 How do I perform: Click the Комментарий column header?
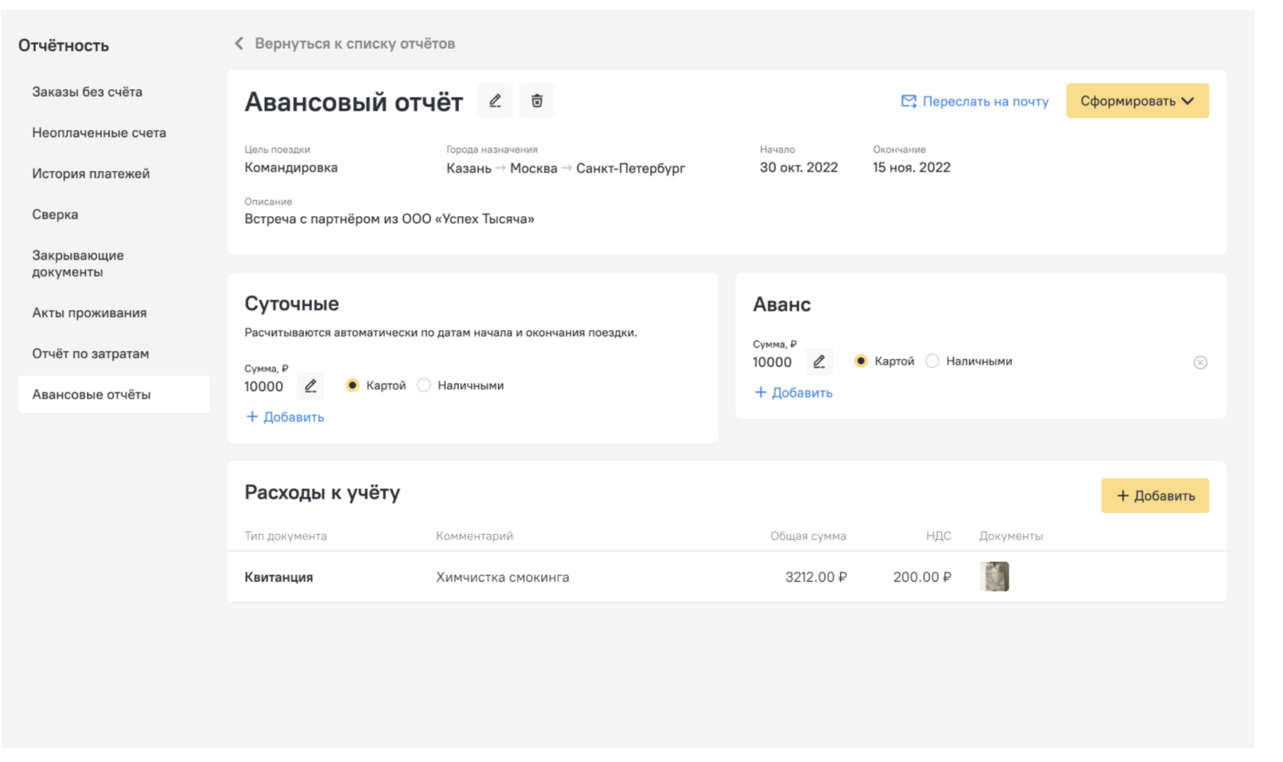tap(474, 536)
